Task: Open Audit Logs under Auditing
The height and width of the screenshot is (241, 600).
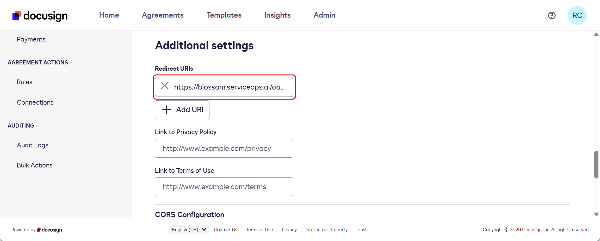Action: (32, 145)
